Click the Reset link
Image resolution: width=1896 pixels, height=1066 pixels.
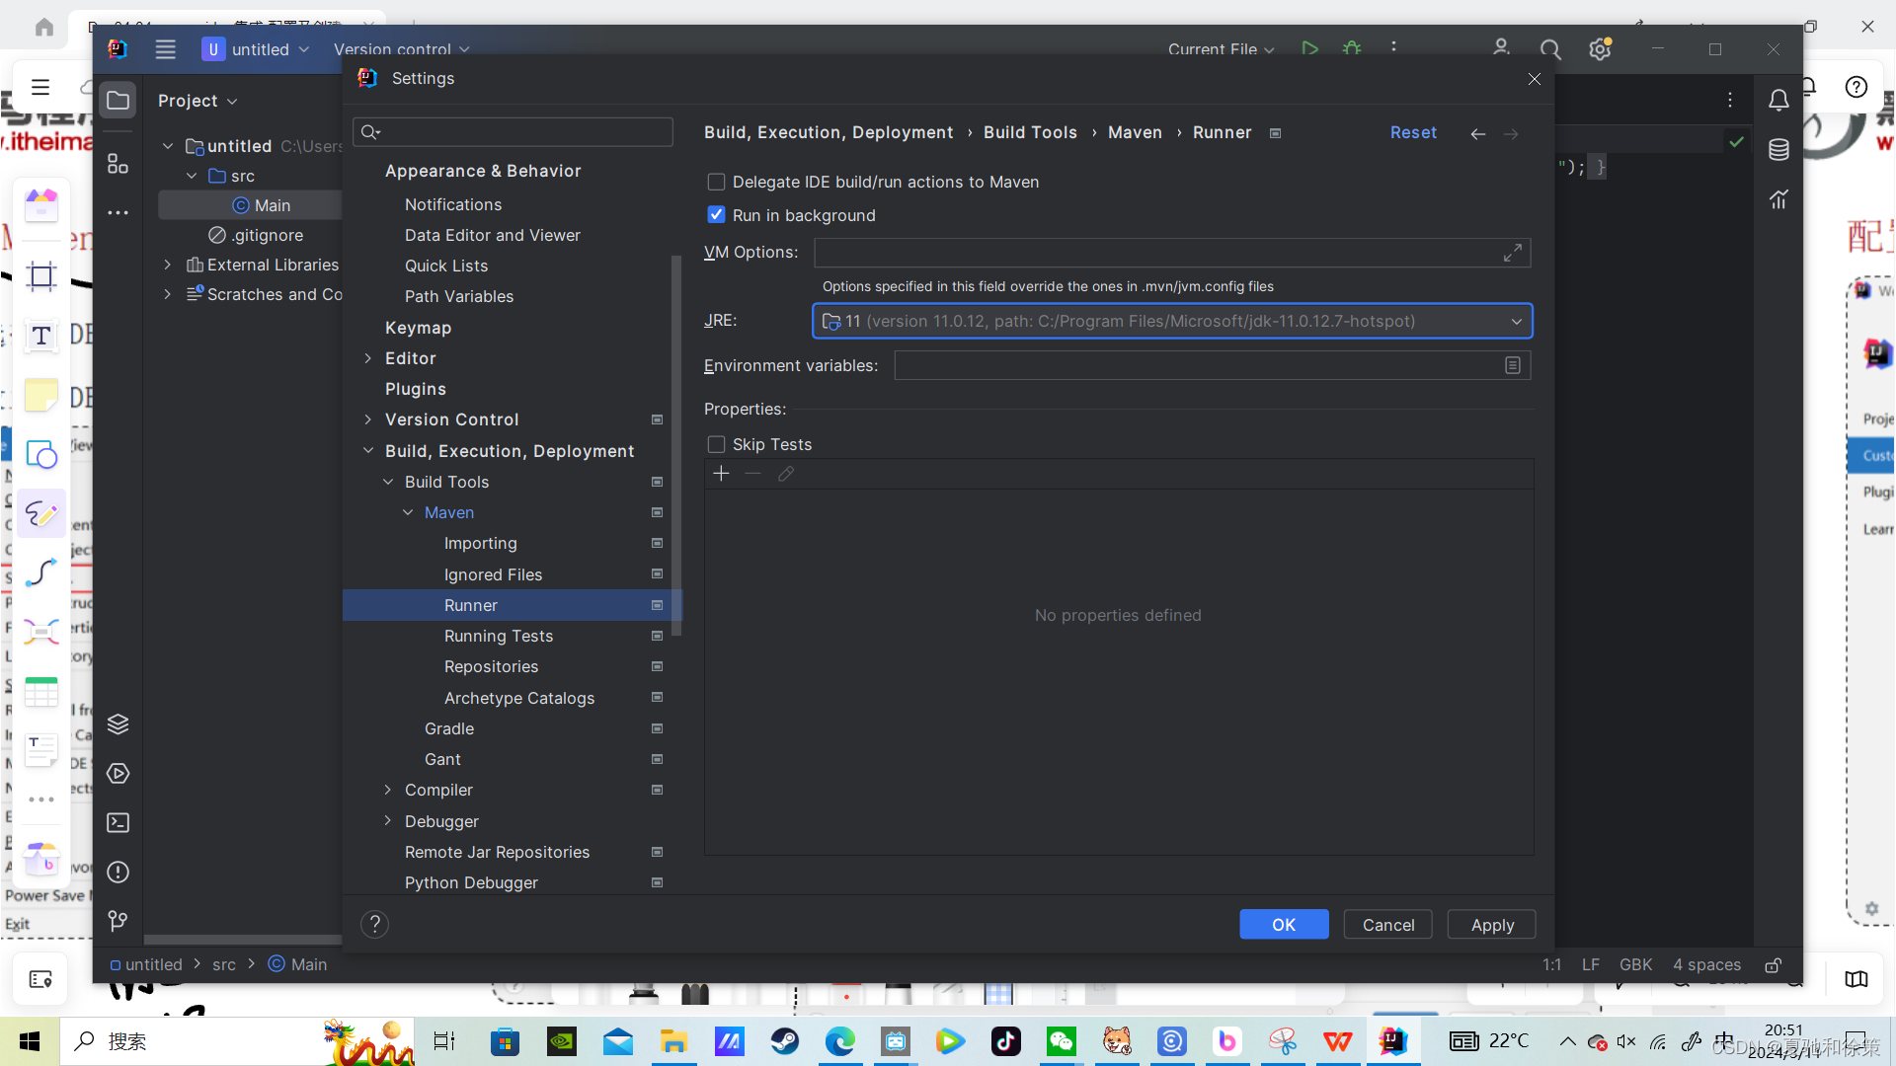click(x=1413, y=132)
